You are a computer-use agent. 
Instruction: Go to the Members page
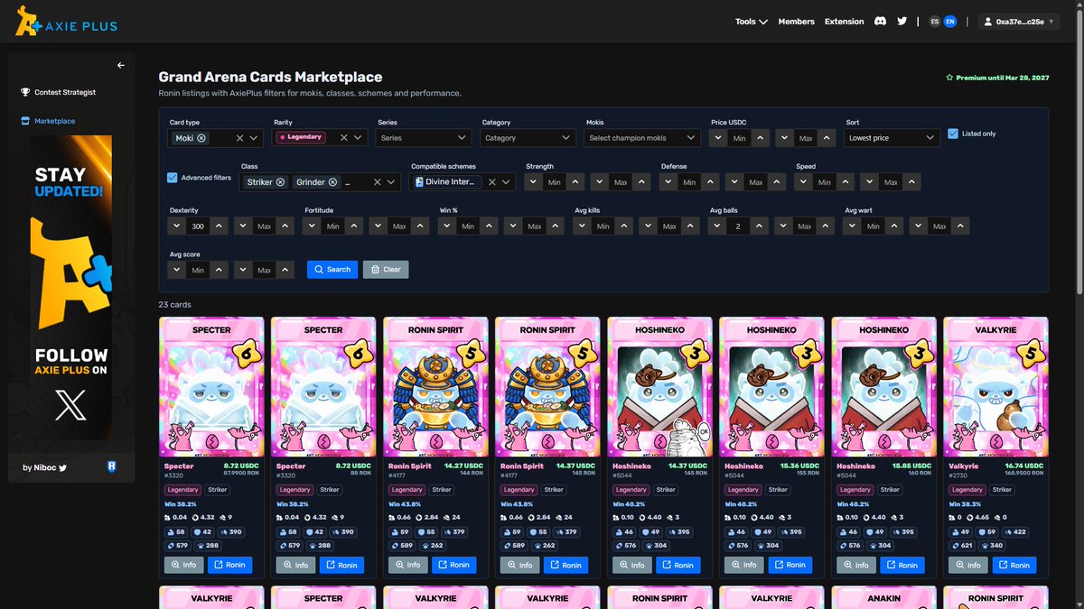coord(796,22)
